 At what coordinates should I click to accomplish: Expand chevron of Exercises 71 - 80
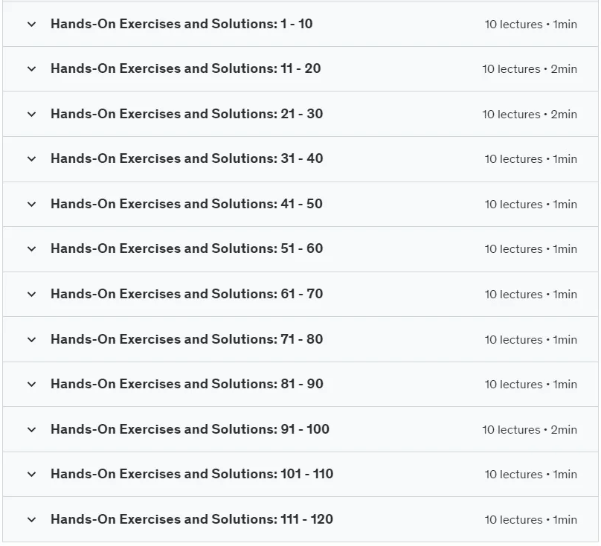tap(32, 339)
